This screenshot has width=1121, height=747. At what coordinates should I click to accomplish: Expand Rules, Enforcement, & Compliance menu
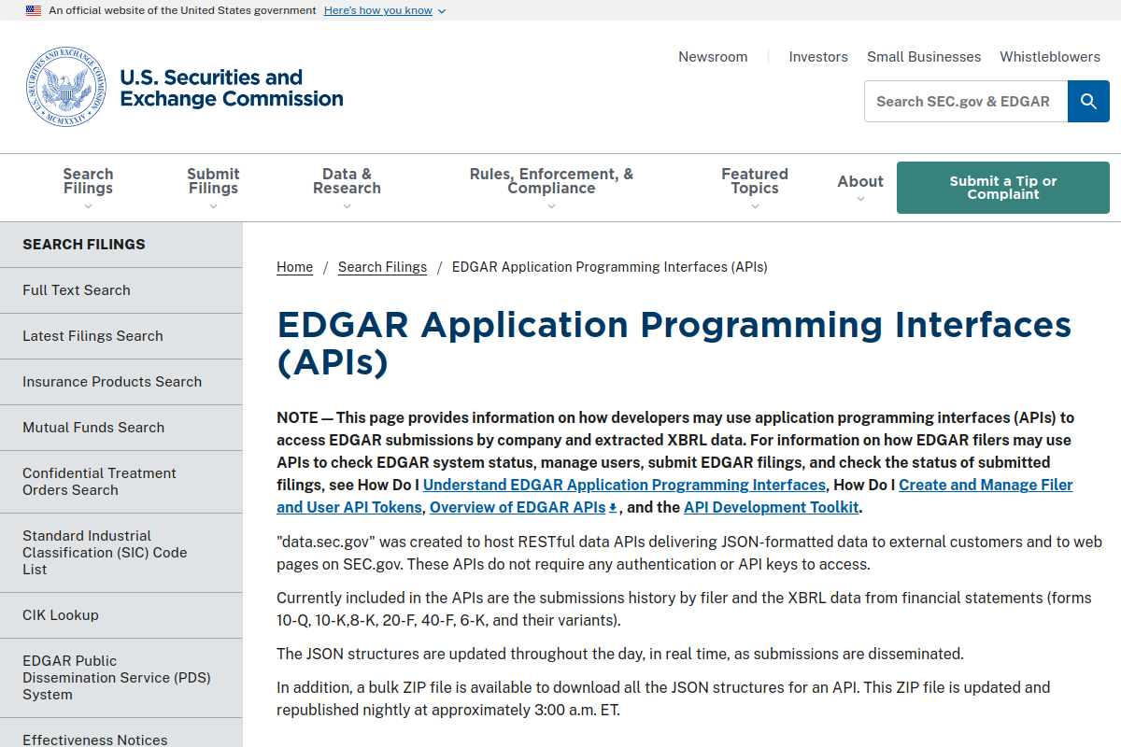tap(551, 188)
